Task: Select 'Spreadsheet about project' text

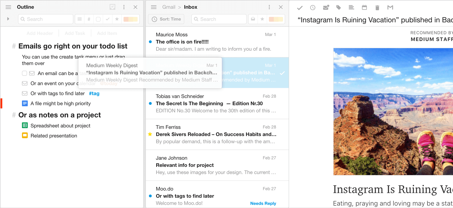Action: click(60, 126)
